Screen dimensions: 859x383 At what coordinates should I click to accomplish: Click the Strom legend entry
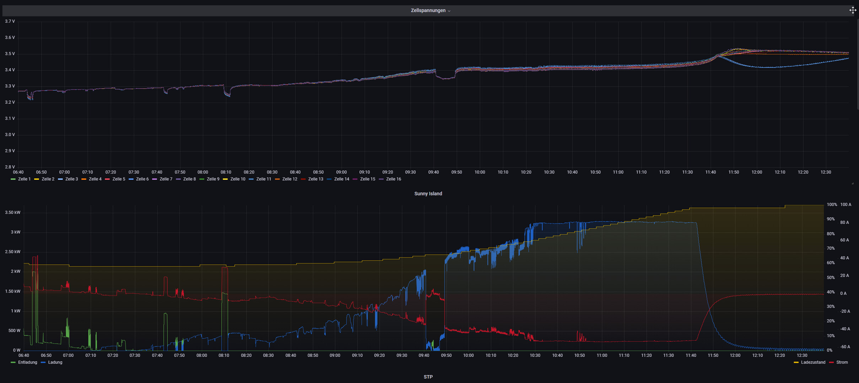[838, 362]
